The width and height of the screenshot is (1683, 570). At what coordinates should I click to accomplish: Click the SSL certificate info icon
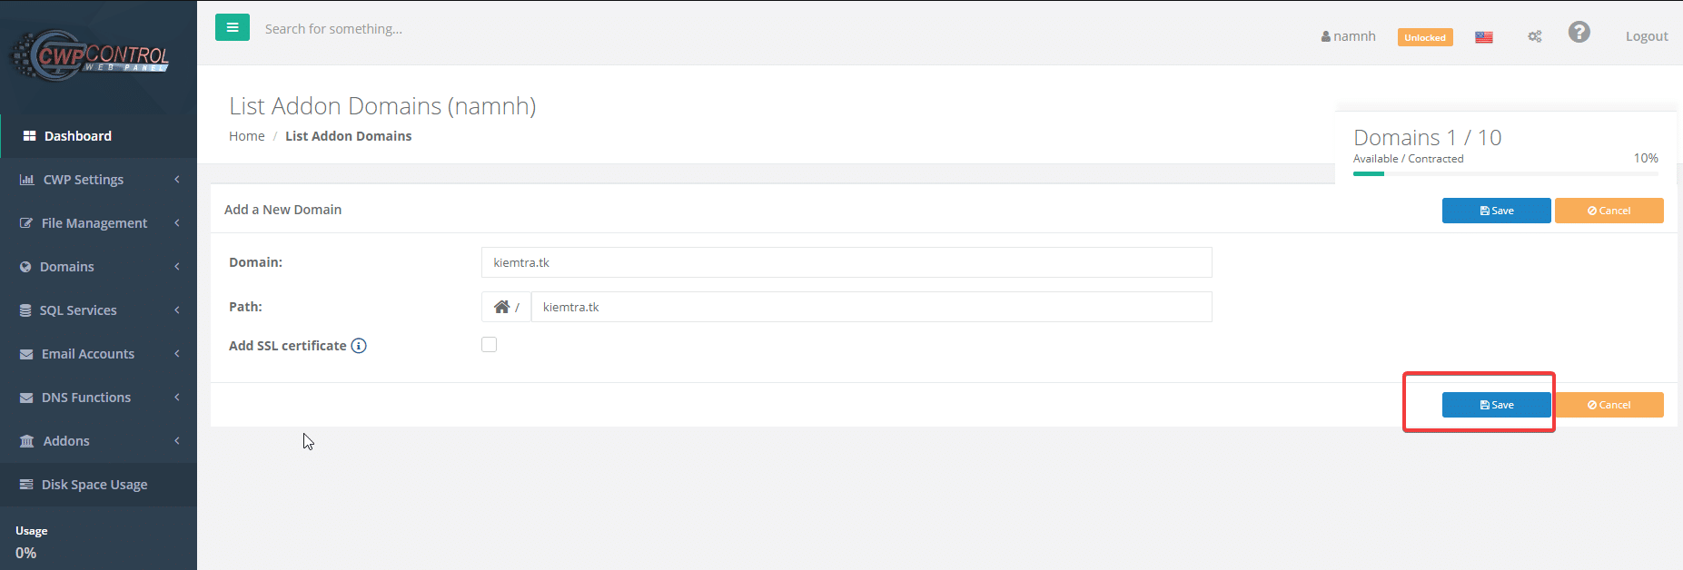(359, 346)
